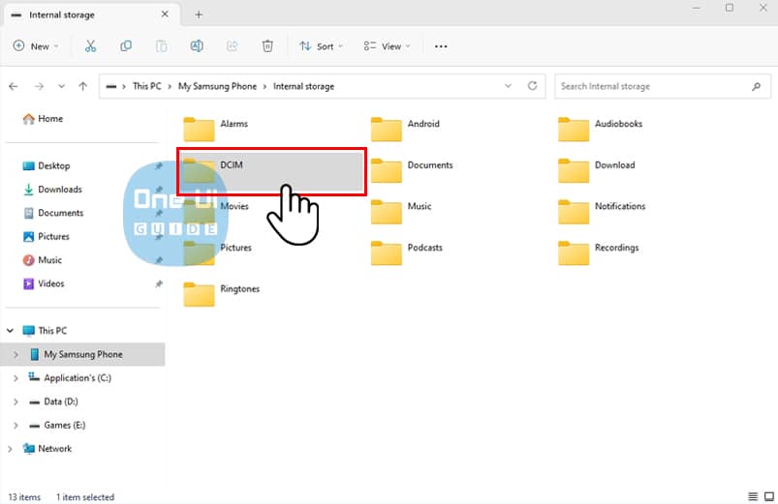The width and height of the screenshot is (778, 504).
Task: Click My Samsung Phone in address breadcrumb
Action: point(217,86)
